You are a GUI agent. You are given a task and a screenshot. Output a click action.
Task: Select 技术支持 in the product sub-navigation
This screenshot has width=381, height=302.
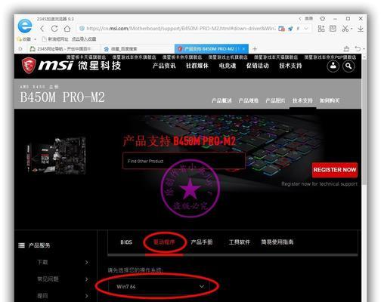point(302,100)
